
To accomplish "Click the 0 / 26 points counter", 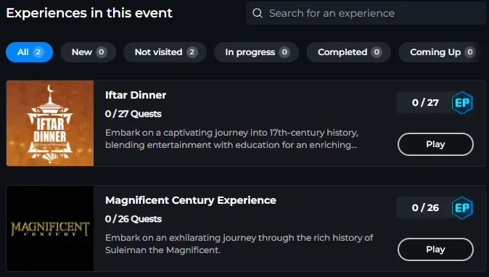I will coord(425,207).
